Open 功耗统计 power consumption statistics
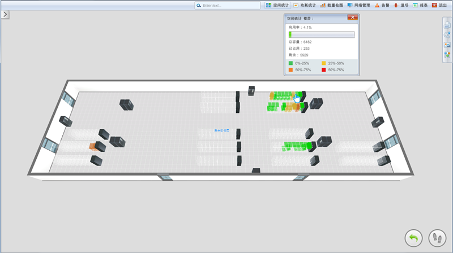This screenshot has height=253, width=453. [305, 5]
